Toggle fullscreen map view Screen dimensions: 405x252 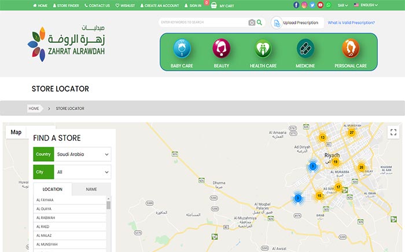point(393,132)
